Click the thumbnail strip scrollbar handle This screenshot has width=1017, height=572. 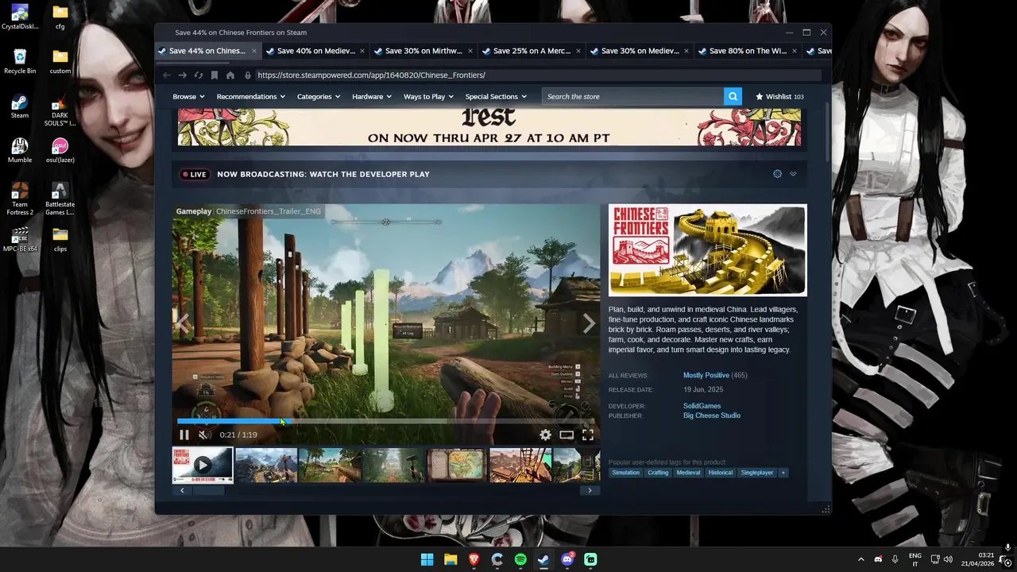(x=208, y=490)
